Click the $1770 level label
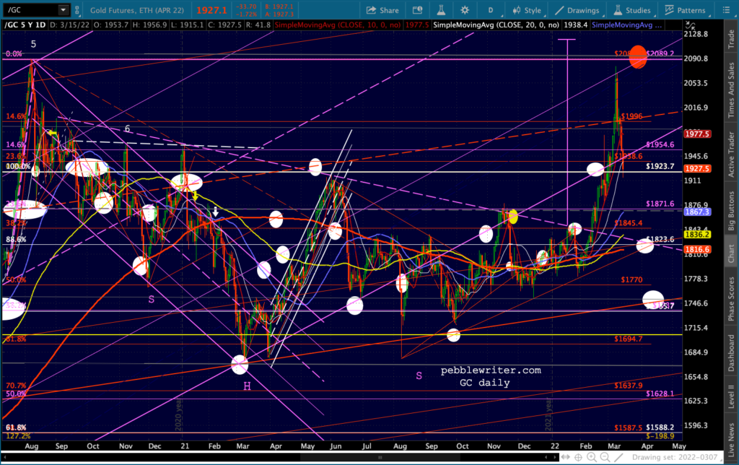 coord(631,279)
